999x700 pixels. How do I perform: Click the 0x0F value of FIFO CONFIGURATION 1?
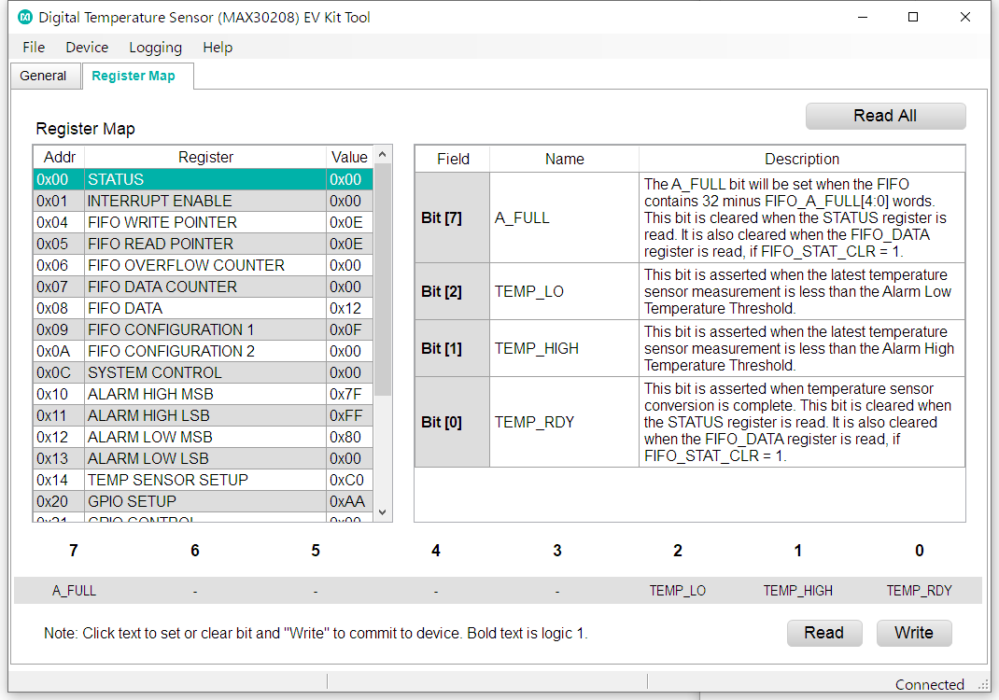[349, 330]
